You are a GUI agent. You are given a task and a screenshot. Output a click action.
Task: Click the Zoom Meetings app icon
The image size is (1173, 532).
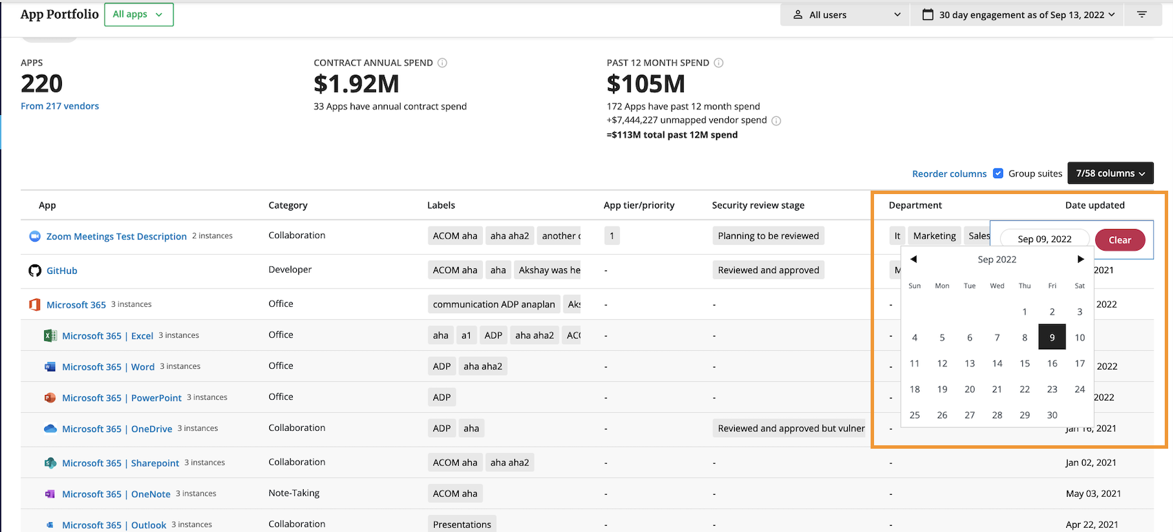(34, 236)
